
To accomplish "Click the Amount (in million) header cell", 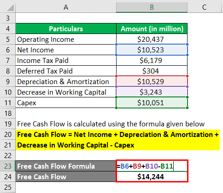I will (152, 28).
